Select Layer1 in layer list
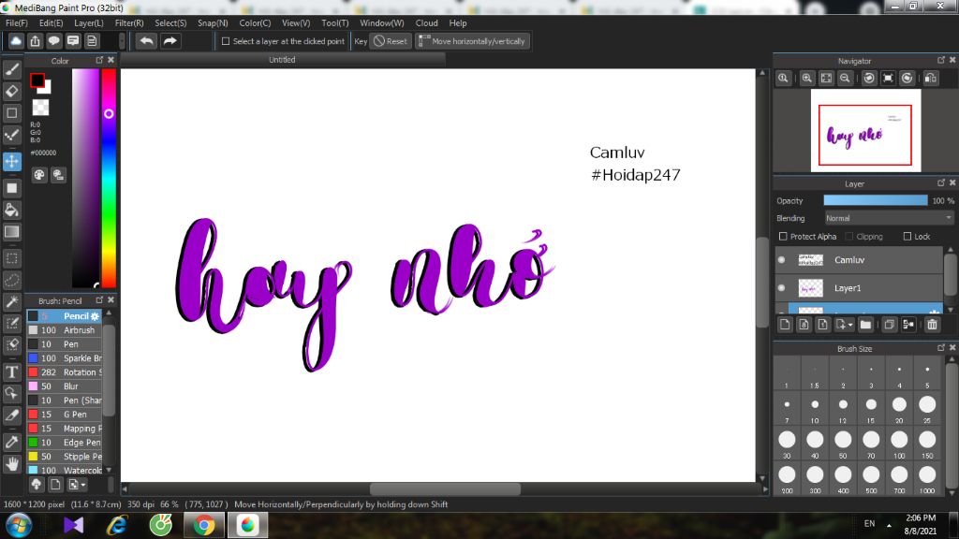This screenshot has height=539, width=959. 860,288
